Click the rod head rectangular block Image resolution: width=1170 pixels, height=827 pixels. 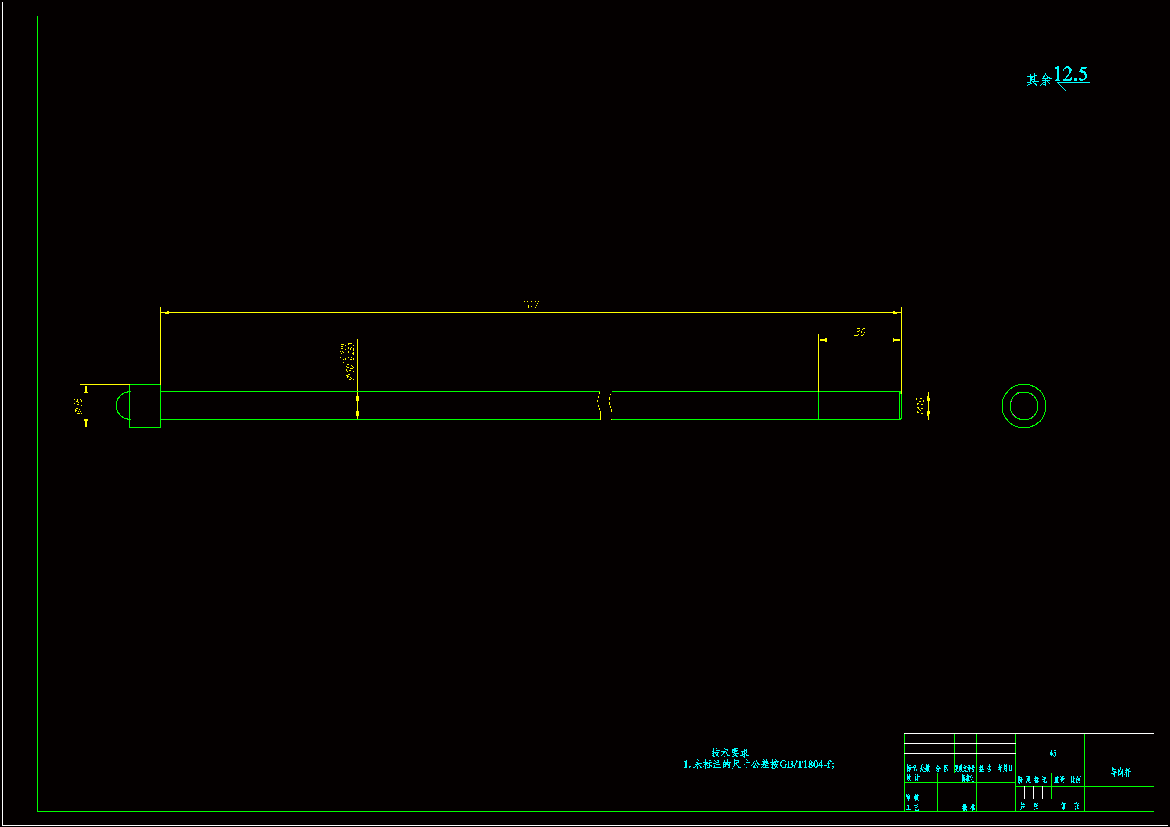pyautogui.click(x=145, y=406)
